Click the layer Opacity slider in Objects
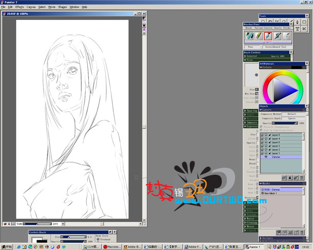This screenshot has height=250, width=313. [x=285, y=123]
